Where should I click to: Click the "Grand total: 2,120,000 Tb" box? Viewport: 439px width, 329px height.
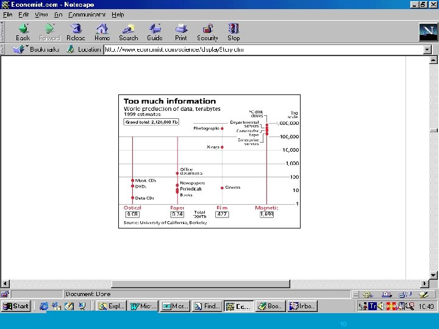coord(151,122)
